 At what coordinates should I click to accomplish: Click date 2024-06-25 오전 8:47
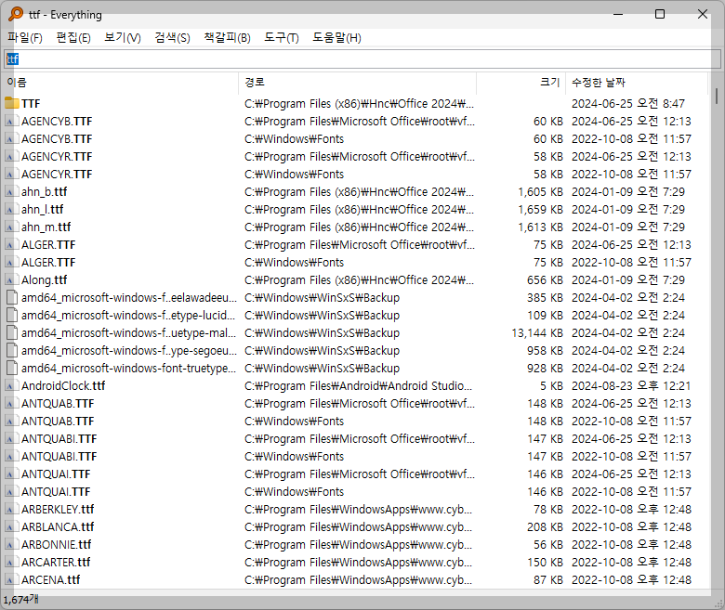(x=628, y=103)
